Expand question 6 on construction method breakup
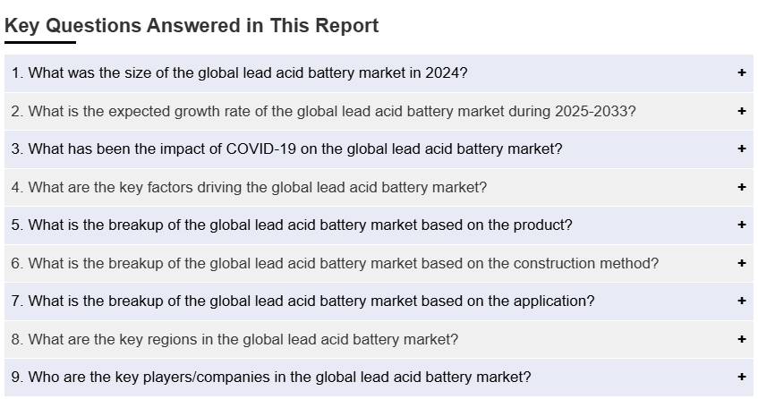The width and height of the screenshot is (758, 399). click(335, 264)
